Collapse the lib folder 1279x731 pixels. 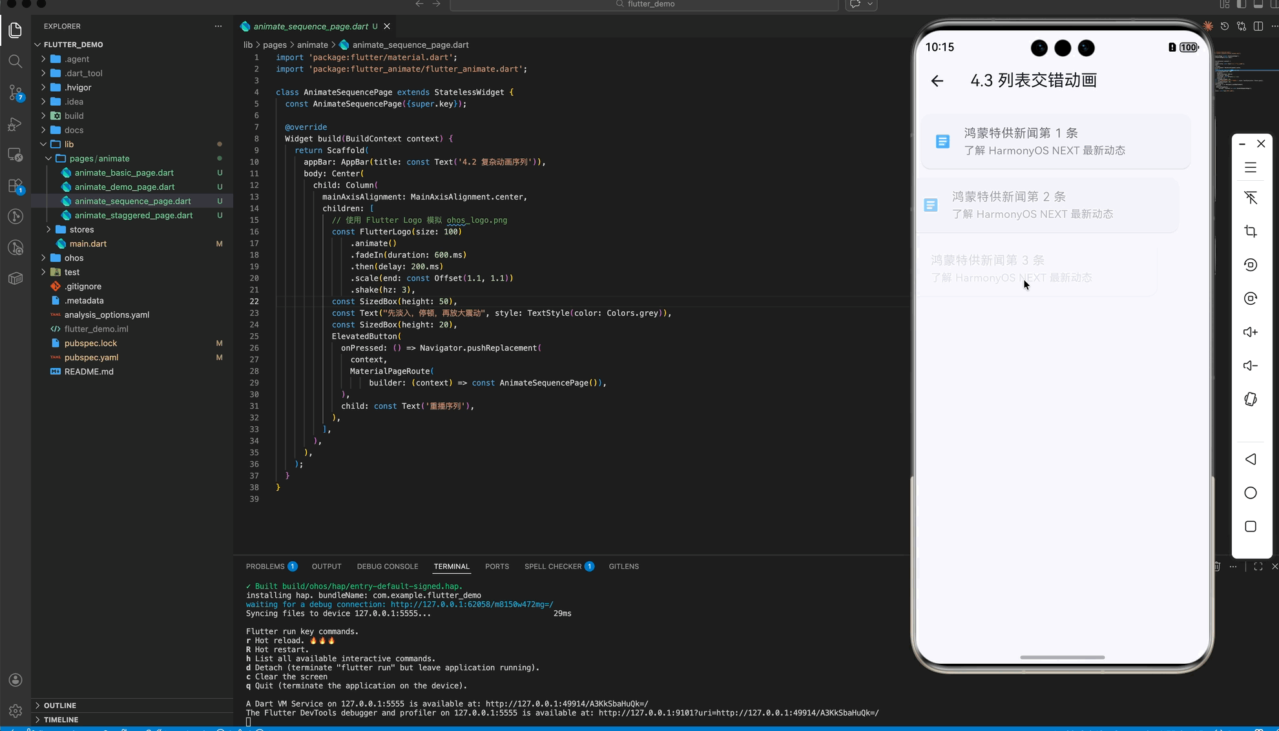pyautogui.click(x=68, y=144)
